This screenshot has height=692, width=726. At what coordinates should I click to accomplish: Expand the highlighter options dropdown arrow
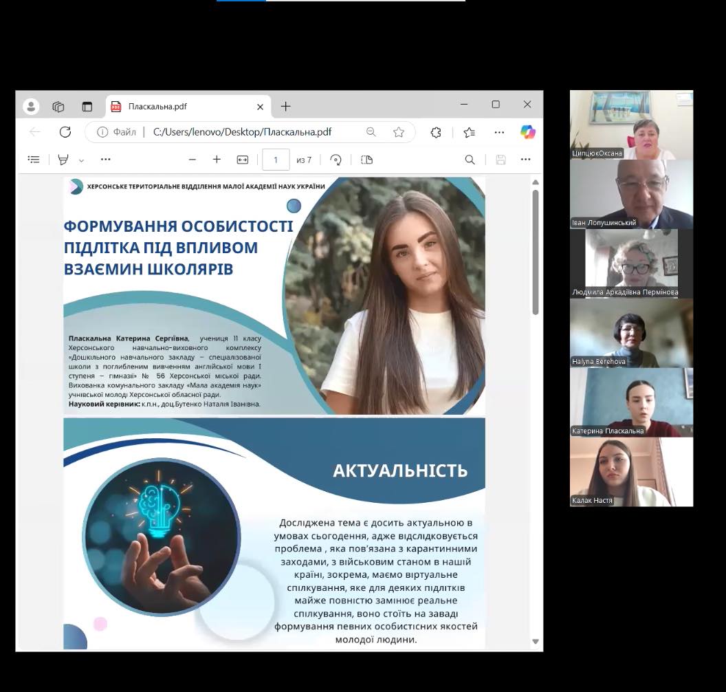click(x=81, y=160)
